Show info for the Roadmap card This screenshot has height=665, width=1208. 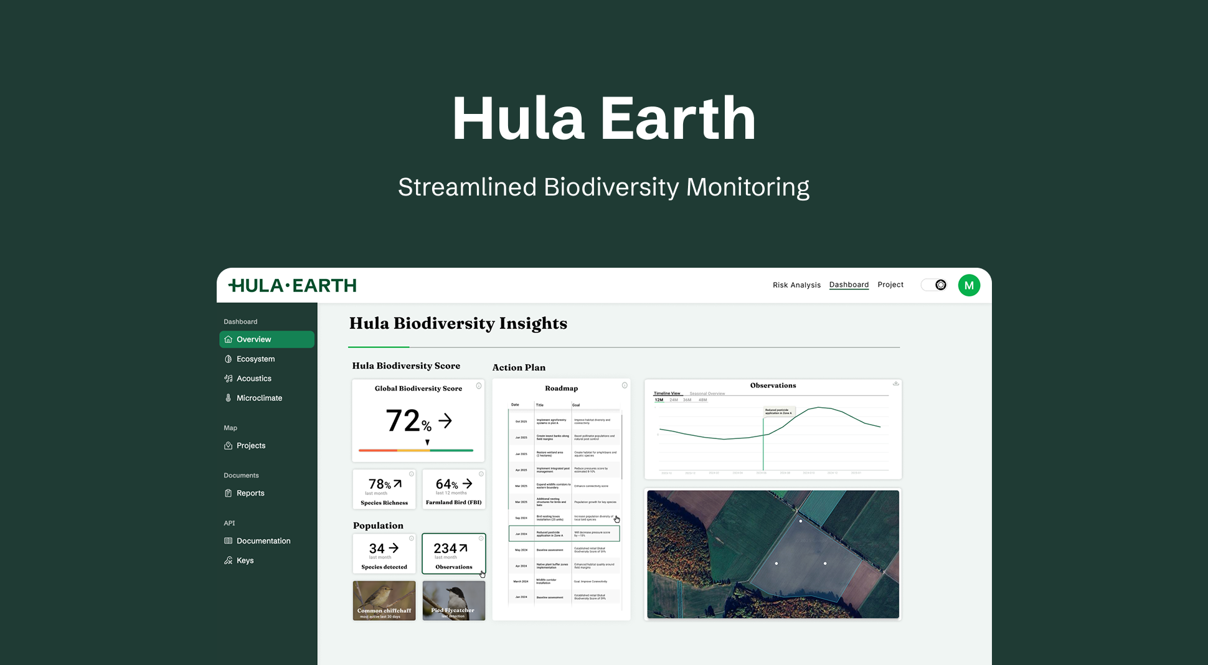[625, 385]
